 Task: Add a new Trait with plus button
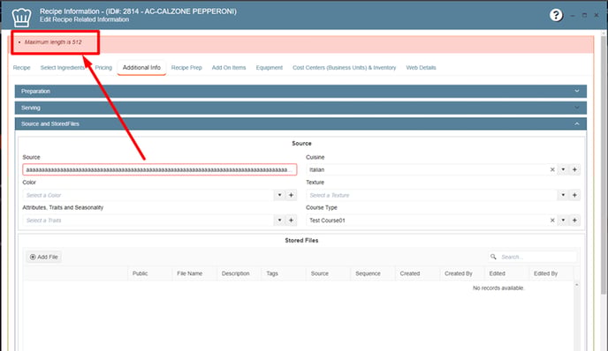[x=291, y=220]
